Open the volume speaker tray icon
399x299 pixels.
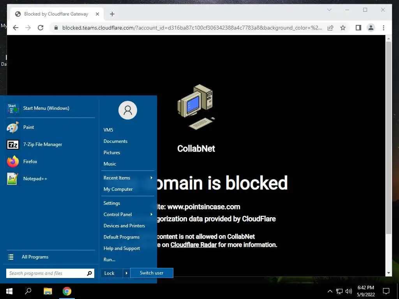point(349,291)
